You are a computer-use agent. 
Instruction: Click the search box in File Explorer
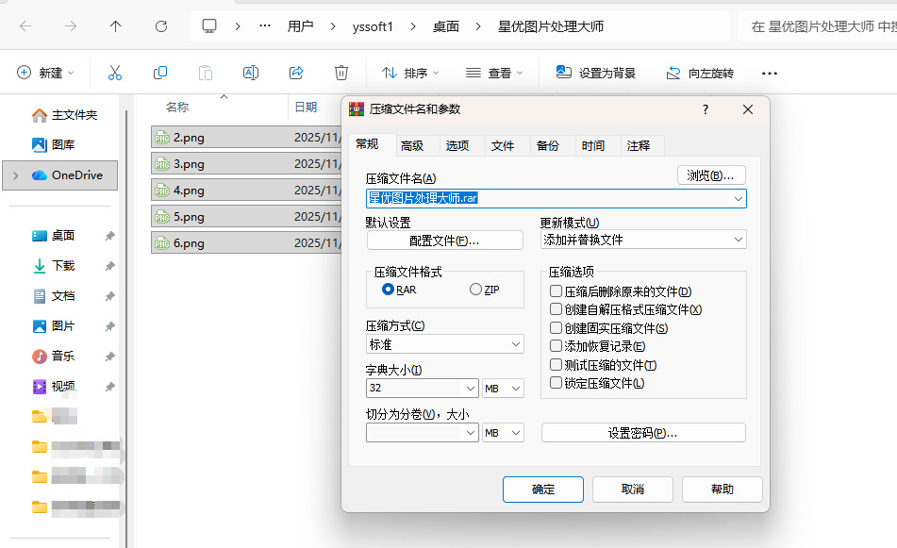coord(817,26)
